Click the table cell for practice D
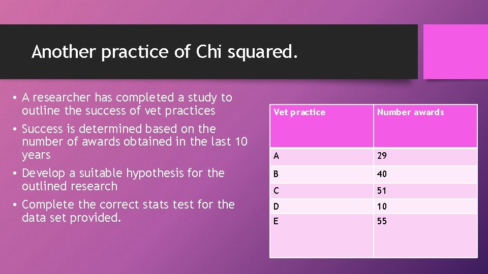Screen dimensions: 488x274 277,206
